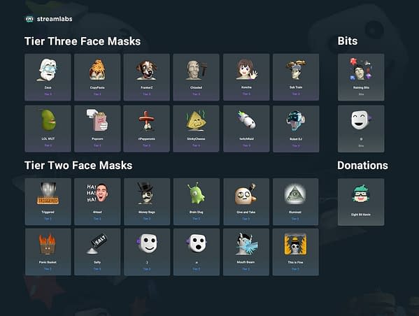Choose the CopyPasta face mask
The width and height of the screenshot is (419, 316).
pyautogui.click(x=97, y=77)
